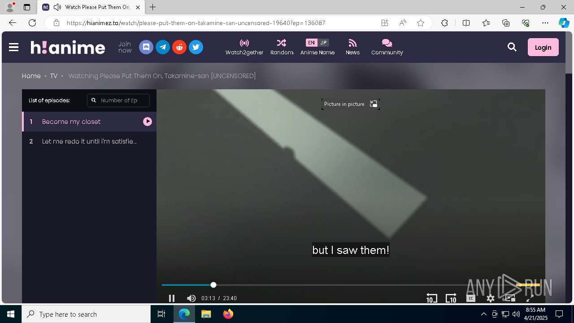Open Browser essentials
This screenshot has width=574, height=323.
[526, 23]
